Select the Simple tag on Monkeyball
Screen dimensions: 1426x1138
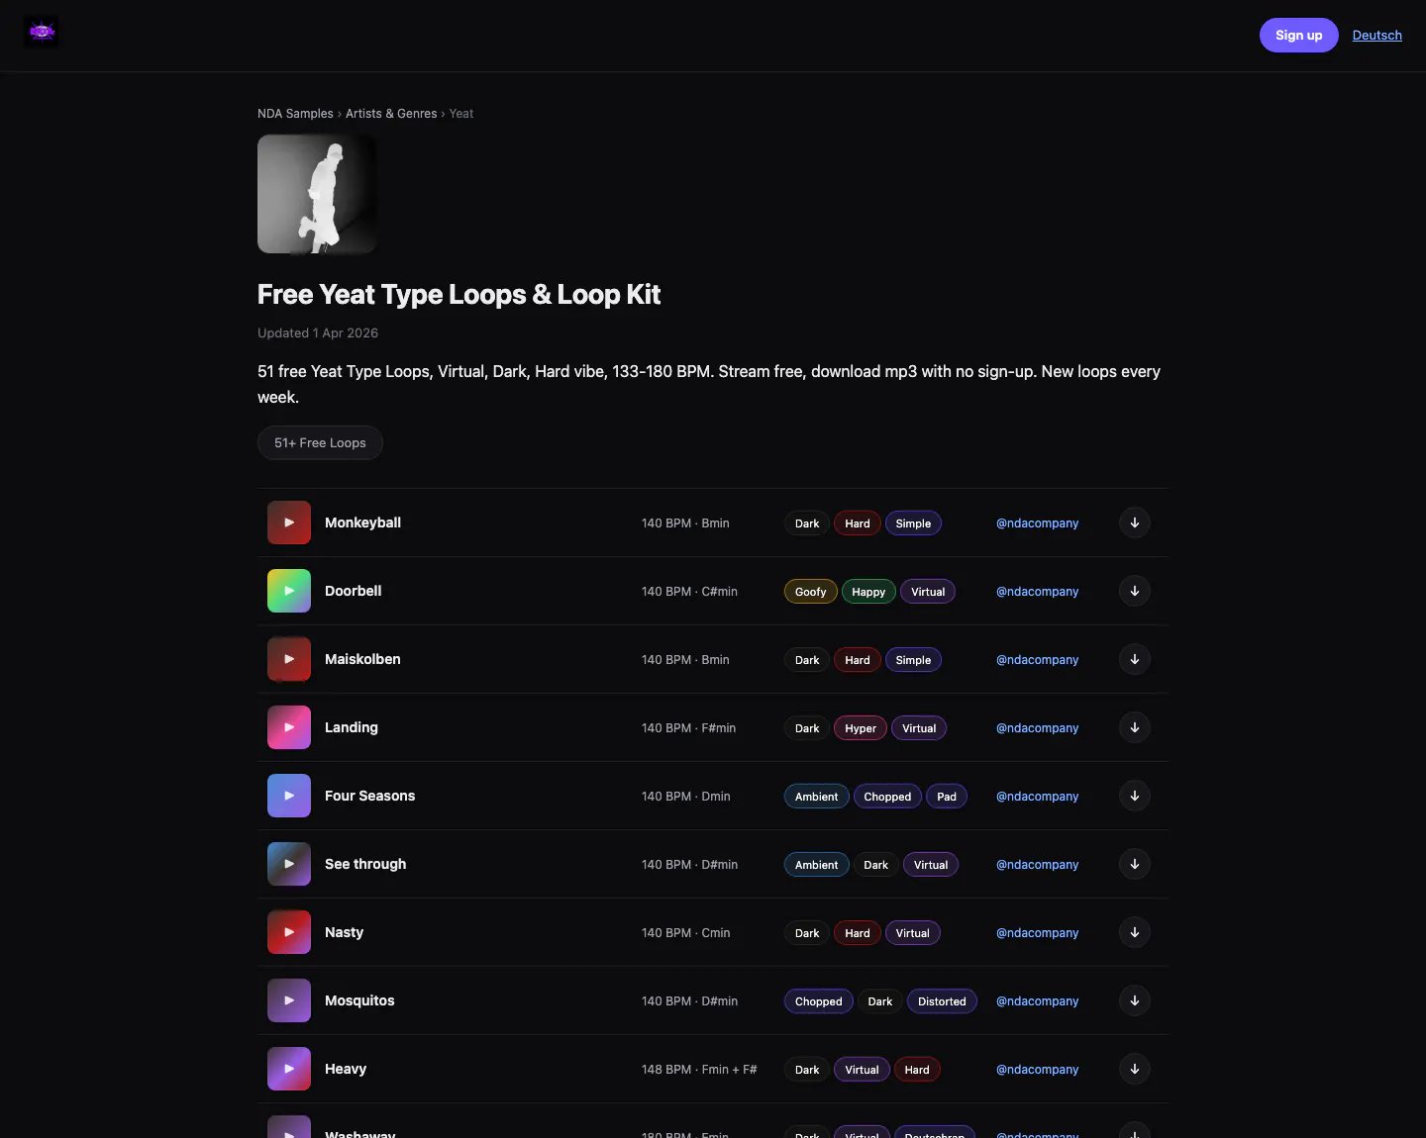point(913,523)
